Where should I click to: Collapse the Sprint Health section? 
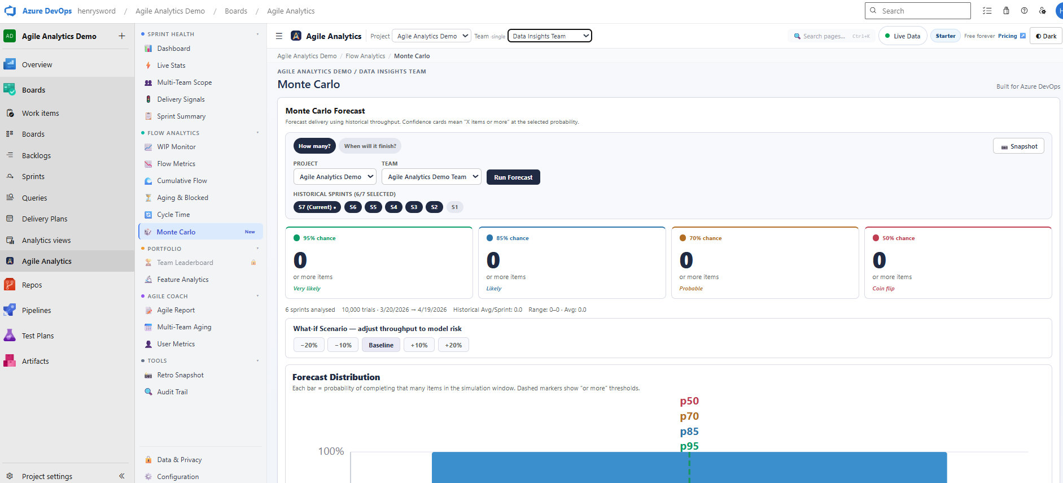[257, 34]
